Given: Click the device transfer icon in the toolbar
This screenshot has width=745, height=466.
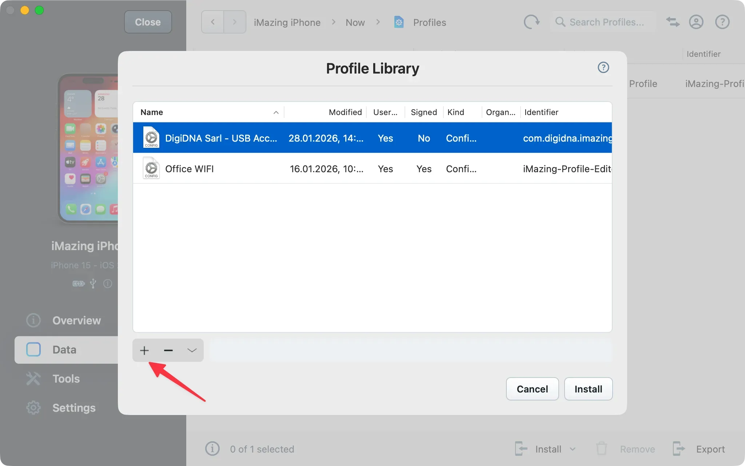Looking at the screenshot, I should (672, 22).
